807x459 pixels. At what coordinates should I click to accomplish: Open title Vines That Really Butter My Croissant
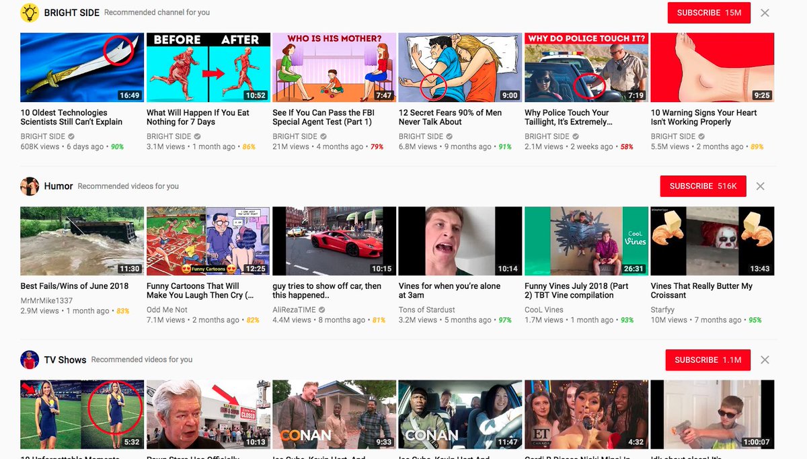point(702,291)
